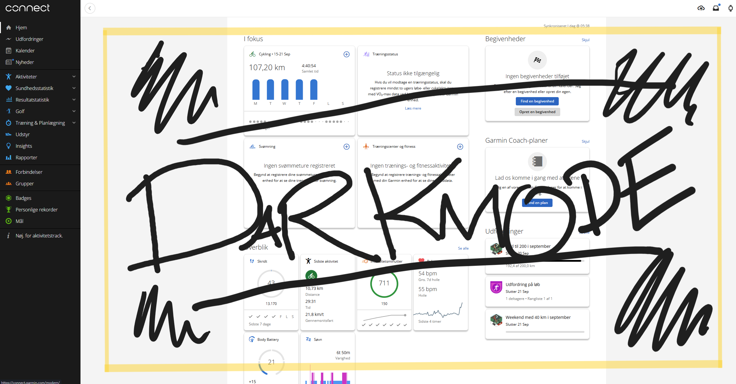Click the Garmin Connect logo

click(28, 8)
